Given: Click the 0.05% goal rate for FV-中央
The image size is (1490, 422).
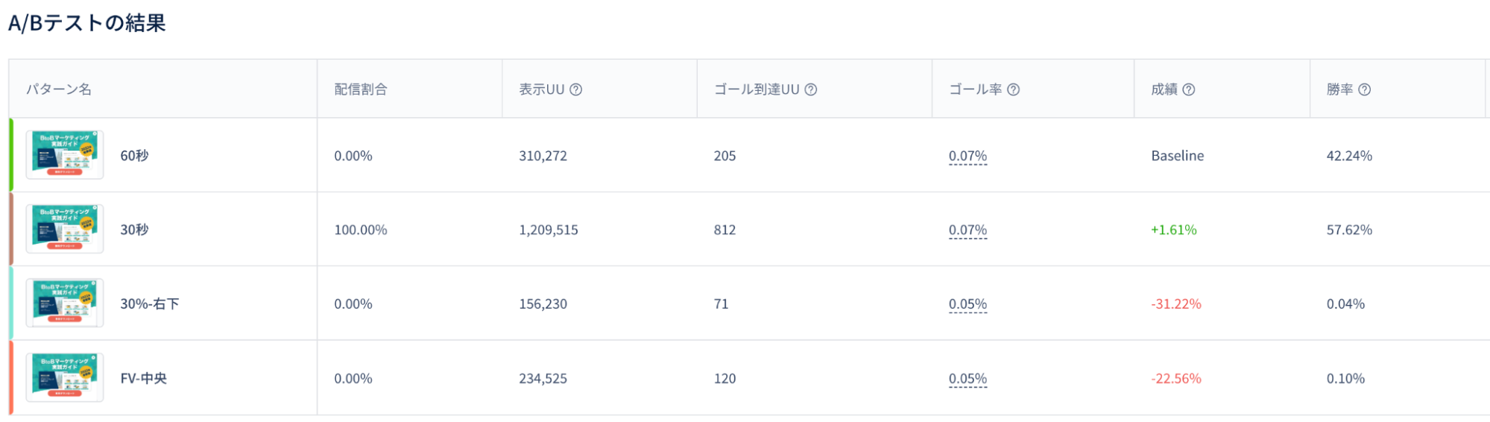Looking at the screenshot, I should click(967, 379).
